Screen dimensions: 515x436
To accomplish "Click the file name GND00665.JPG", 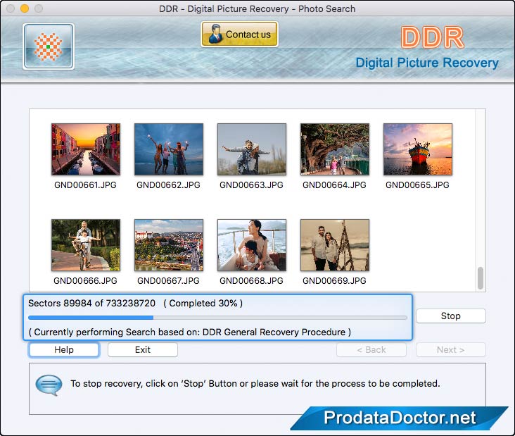I will click(x=417, y=185).
